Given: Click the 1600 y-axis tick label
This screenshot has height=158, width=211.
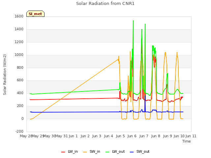Looking at the screenshot, I should pos(19,16).
